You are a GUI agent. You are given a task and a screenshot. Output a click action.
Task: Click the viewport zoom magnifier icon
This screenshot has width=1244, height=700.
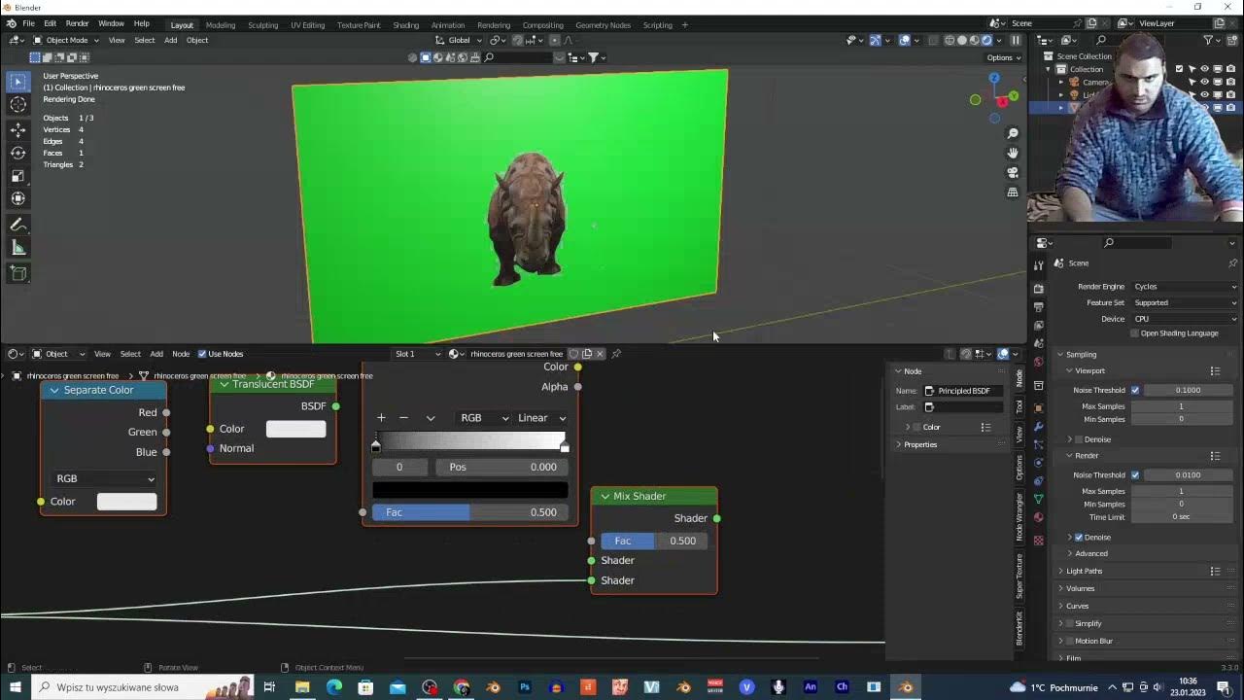[x=1013, y=133]
